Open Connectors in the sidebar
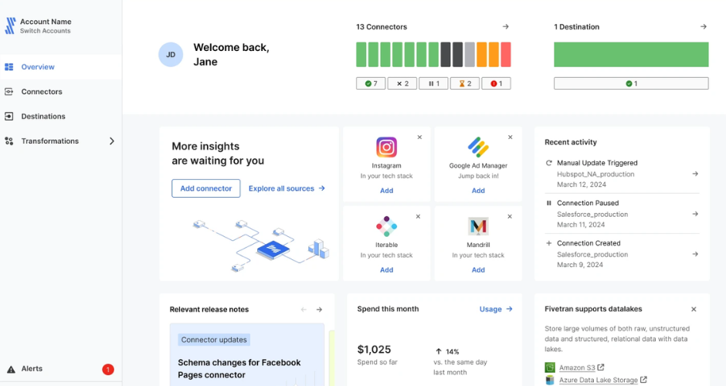The image size is (726, 386). [42, 92]
